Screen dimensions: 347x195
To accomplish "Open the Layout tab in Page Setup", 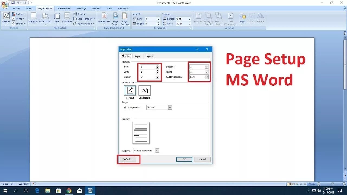I will point(149,56).
